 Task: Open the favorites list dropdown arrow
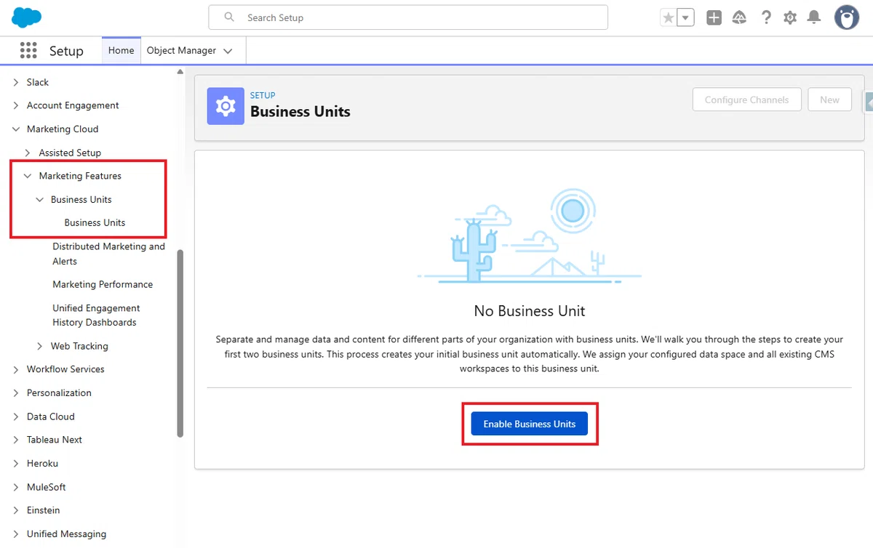pyautogui.click(x=685, y=18)
